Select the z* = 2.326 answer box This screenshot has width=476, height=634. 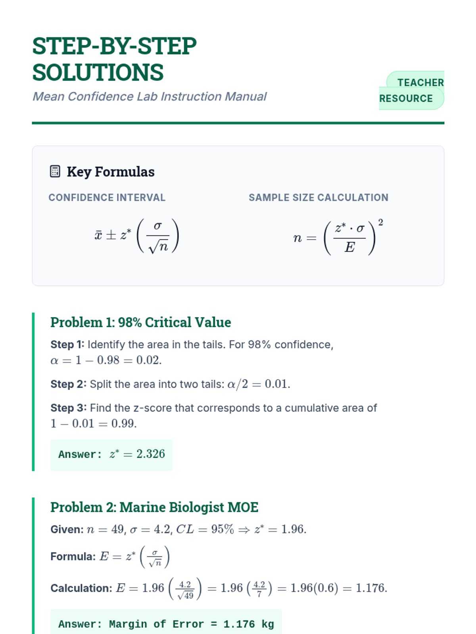(111, 454)
